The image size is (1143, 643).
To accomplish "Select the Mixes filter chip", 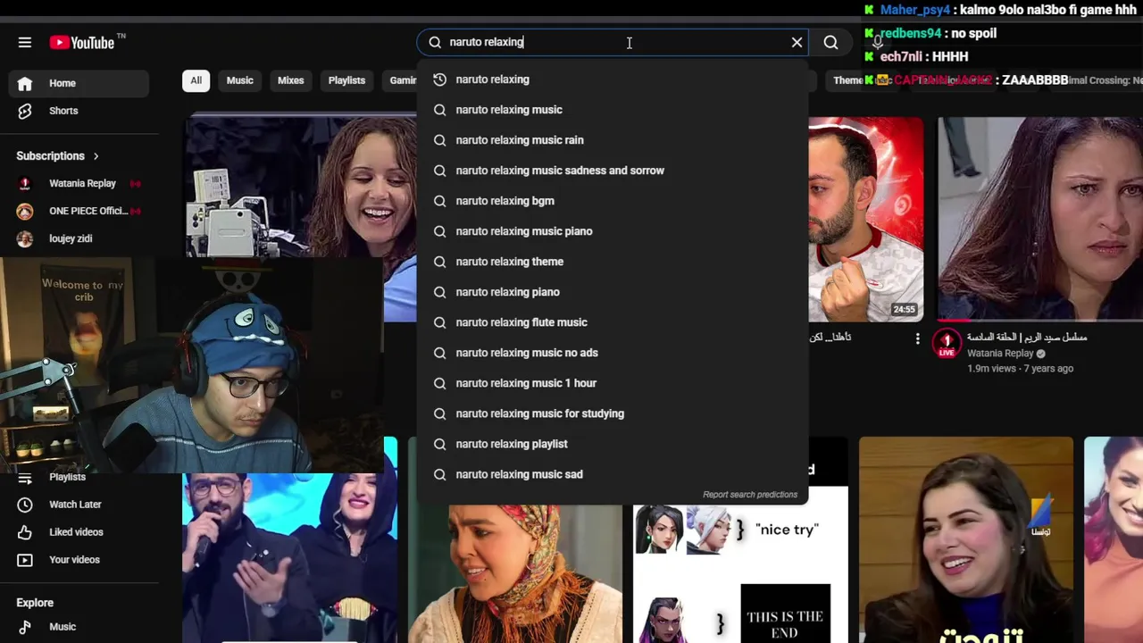I will (290, 80).
